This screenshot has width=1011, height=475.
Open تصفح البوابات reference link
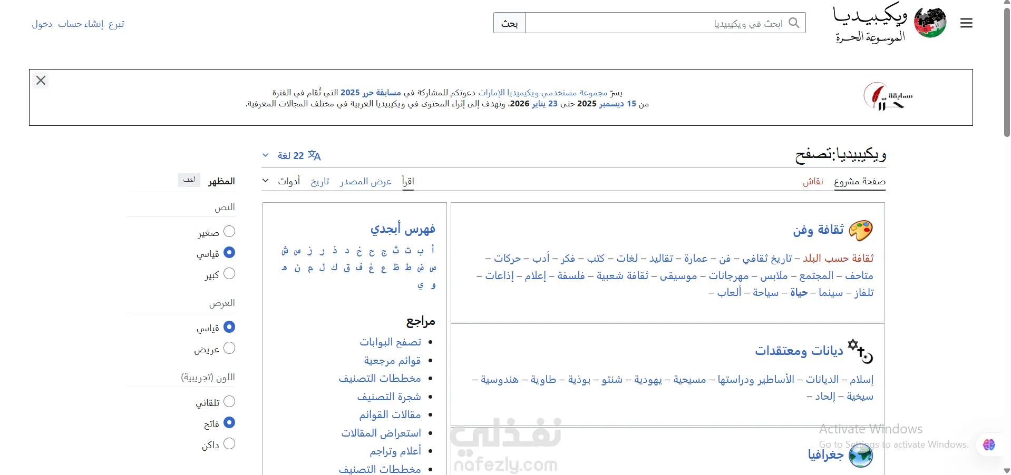point(391,342)
